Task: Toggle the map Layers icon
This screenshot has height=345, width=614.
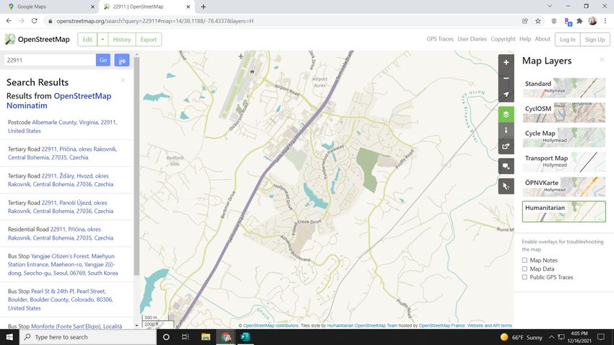Action: (x=506, y=114)
